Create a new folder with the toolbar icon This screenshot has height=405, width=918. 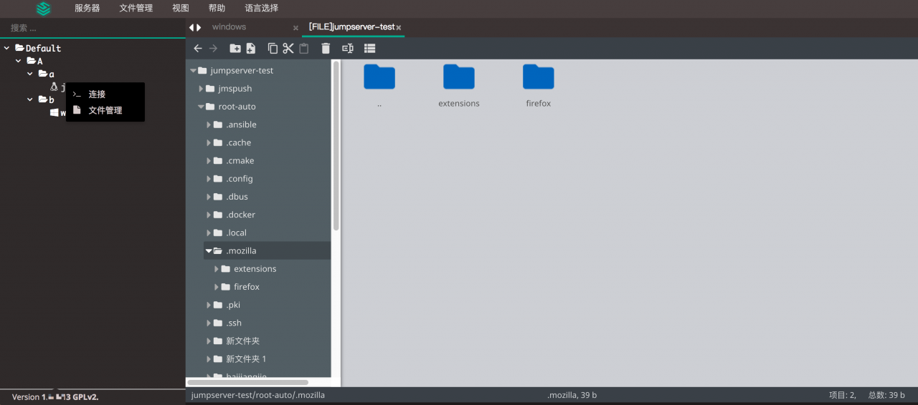235,49
